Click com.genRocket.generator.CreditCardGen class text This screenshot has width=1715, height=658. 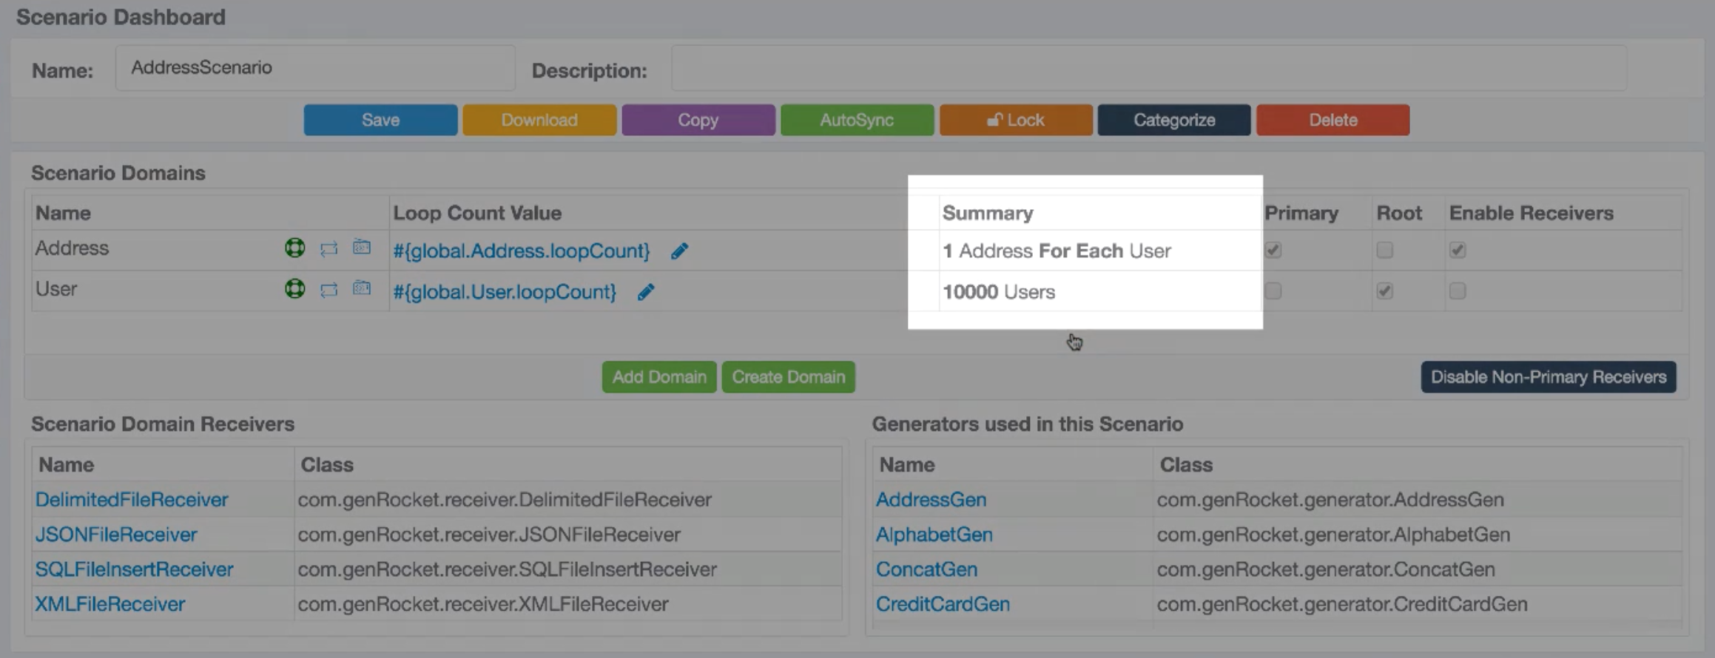point(1342,604)
